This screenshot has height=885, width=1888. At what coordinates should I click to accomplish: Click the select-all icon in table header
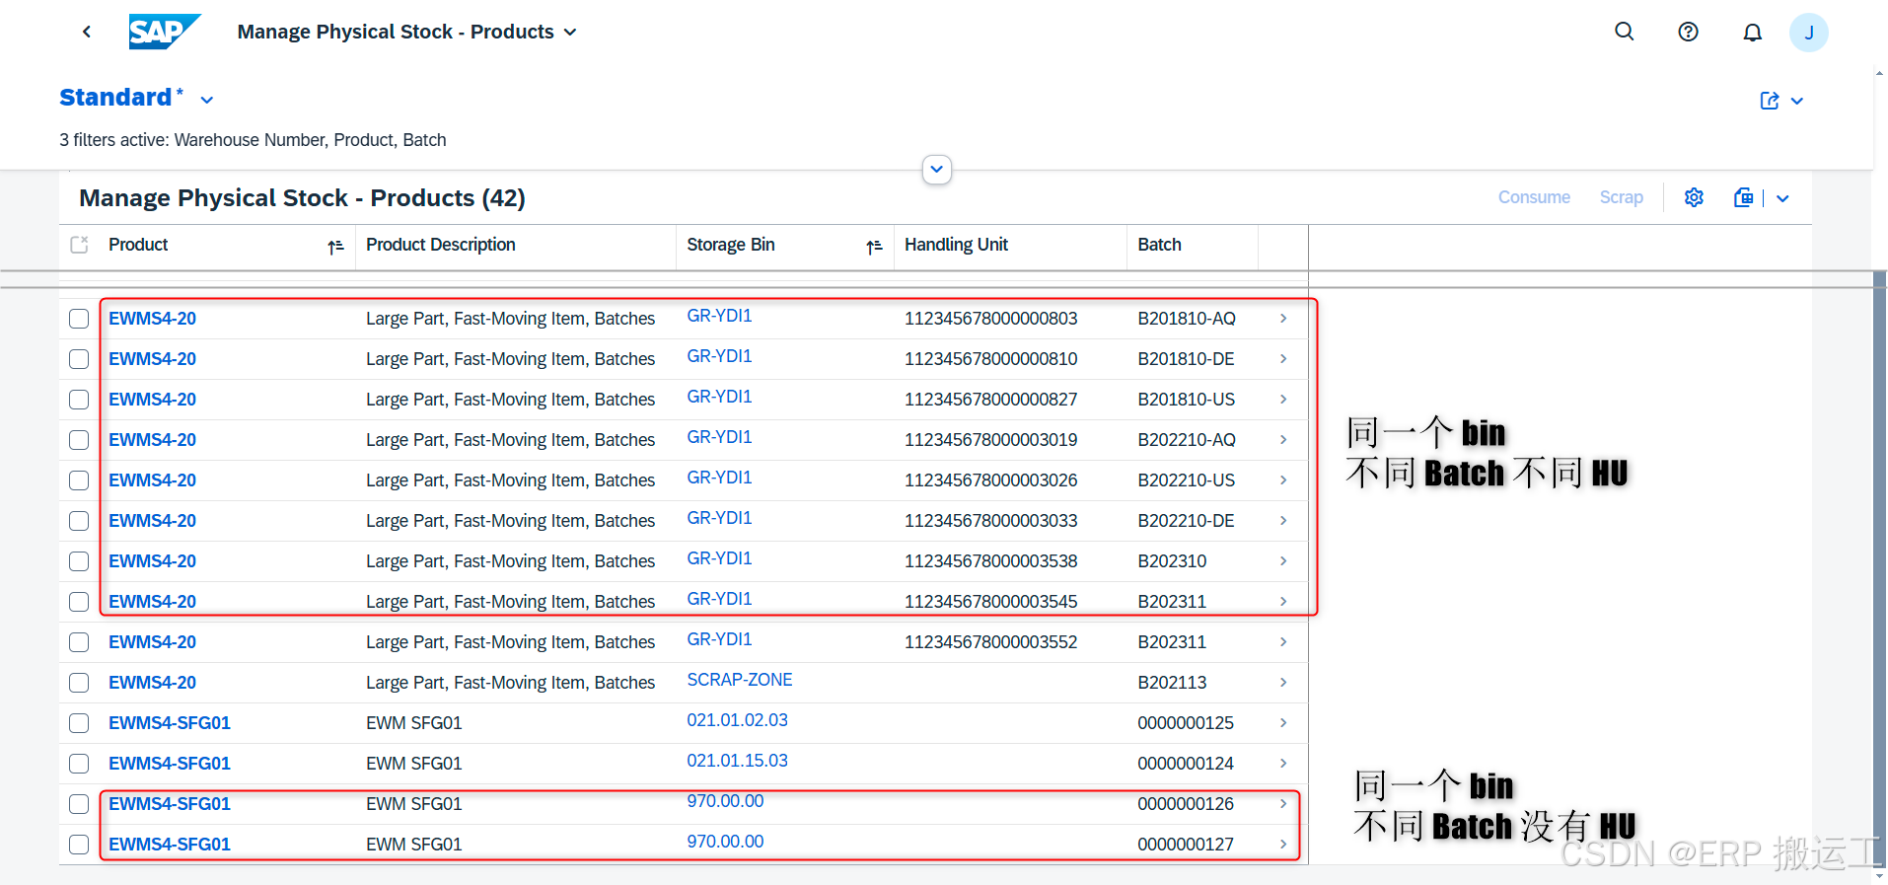(80, 245)
